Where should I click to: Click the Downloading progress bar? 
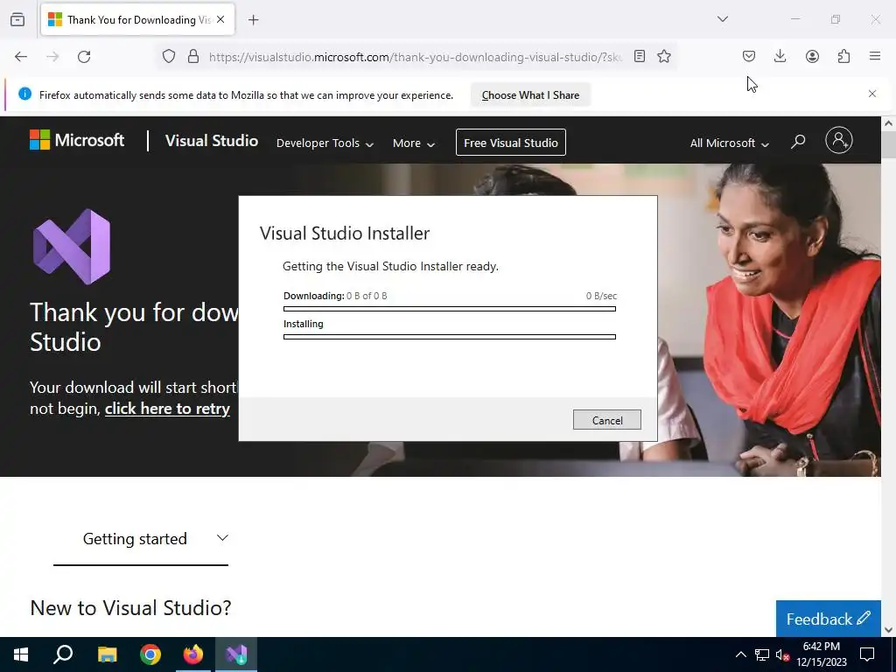[x=450, y=309]
